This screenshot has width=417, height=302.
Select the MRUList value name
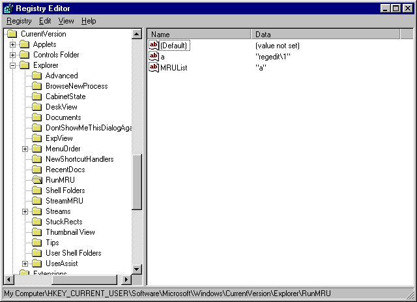174,68
